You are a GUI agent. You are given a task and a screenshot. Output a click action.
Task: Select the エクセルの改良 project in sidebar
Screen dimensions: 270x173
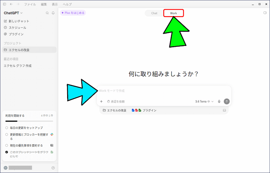tap(29, 50)
